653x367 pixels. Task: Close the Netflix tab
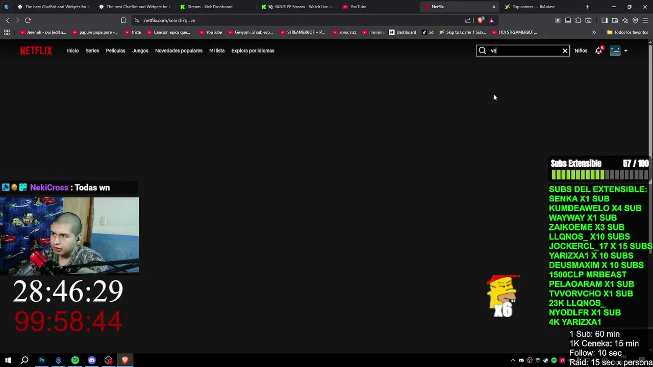coord(493,7)
